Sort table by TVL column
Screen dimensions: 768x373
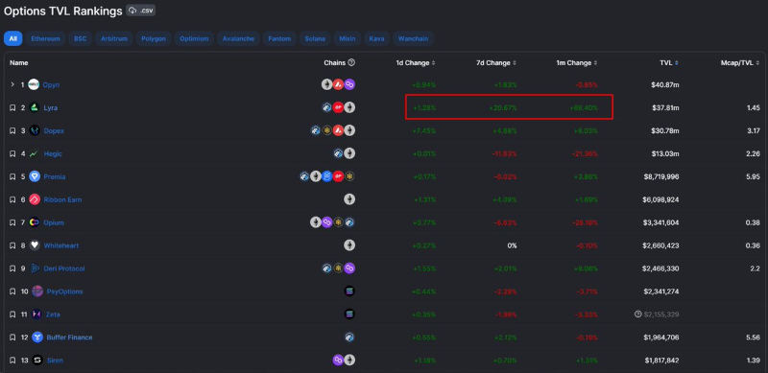tap(668, 62)
